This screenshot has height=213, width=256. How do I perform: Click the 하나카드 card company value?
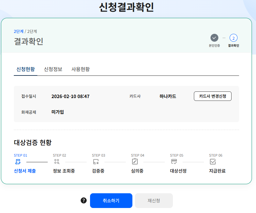click(x=168, y=96)
